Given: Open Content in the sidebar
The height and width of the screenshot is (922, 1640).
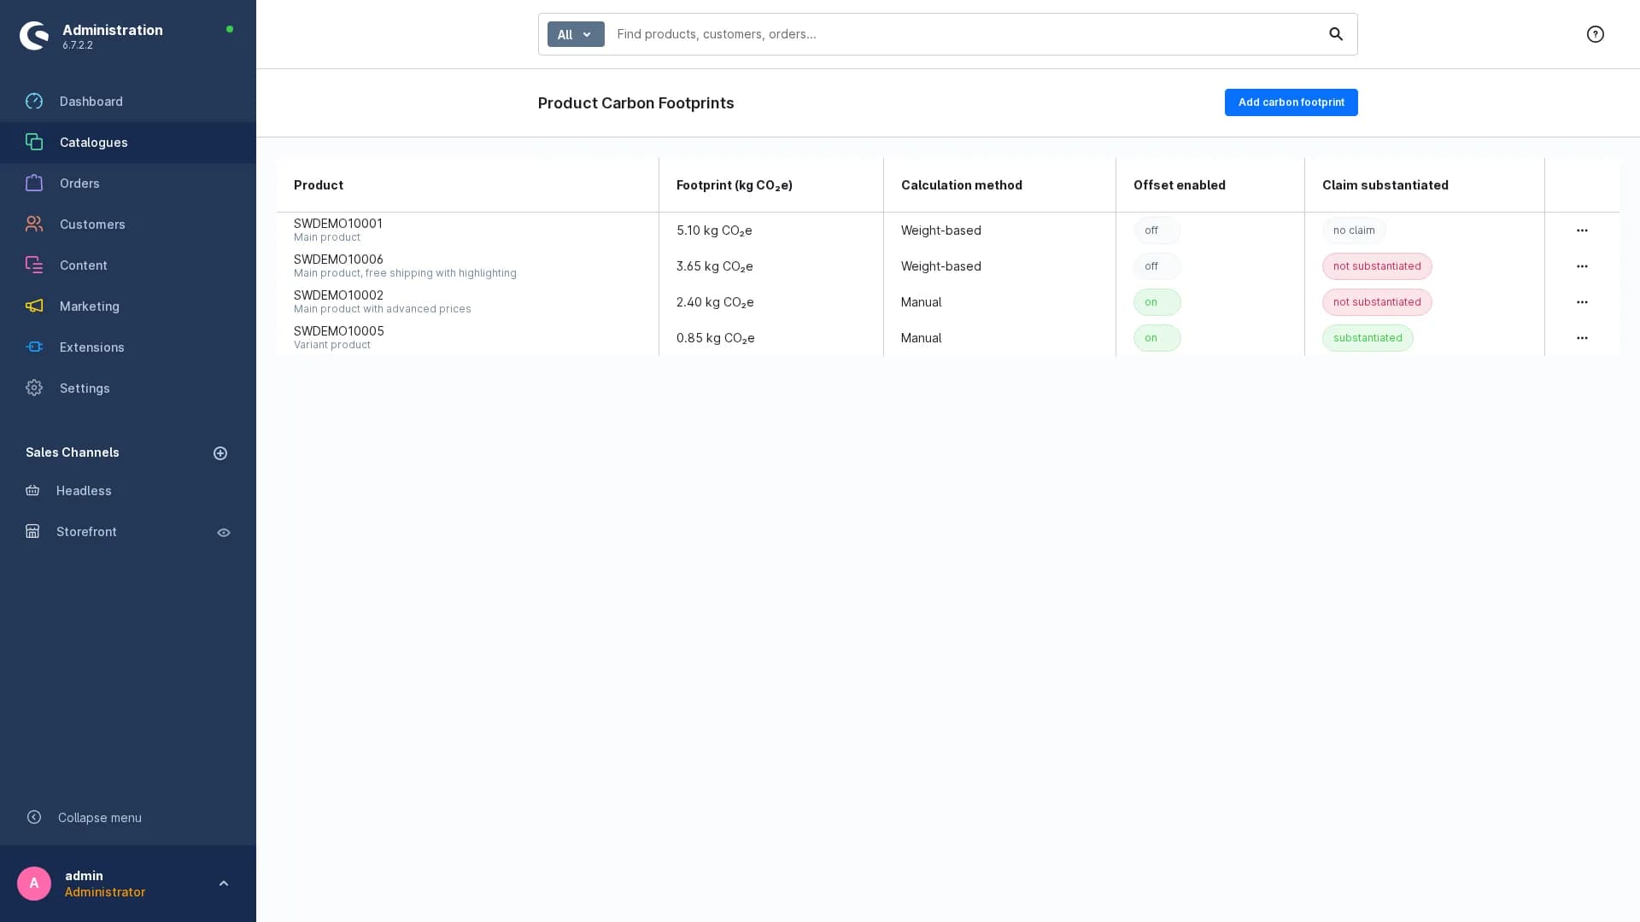Looking at the screenshot, I should tap(128, 266).
